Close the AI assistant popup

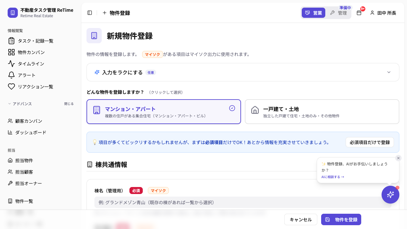398,158
